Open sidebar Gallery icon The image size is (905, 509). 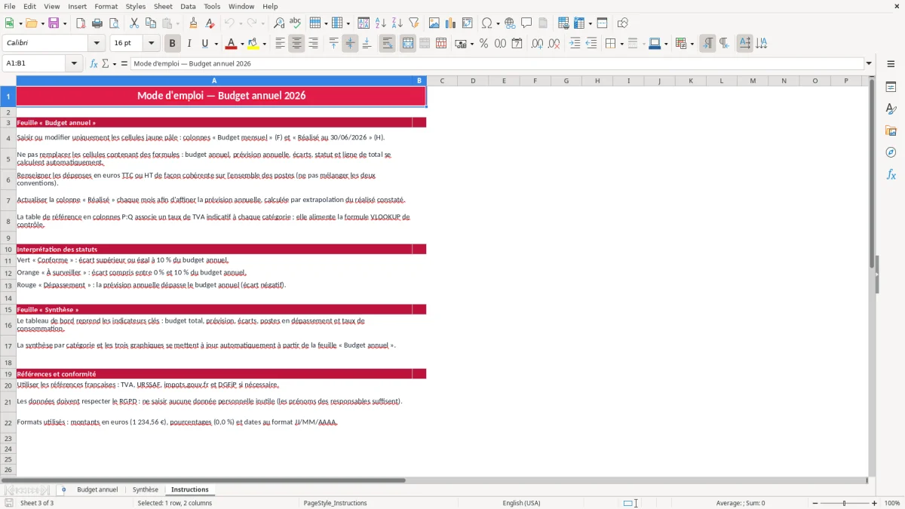coord(891,130)
